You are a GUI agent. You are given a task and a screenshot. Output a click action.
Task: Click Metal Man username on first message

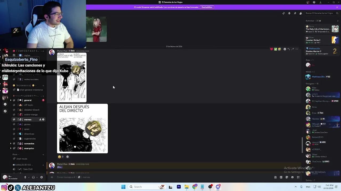point(62,51)
